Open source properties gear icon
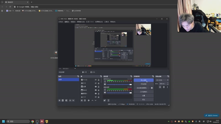Screen dimensions: 221x124 coord(89,101)
